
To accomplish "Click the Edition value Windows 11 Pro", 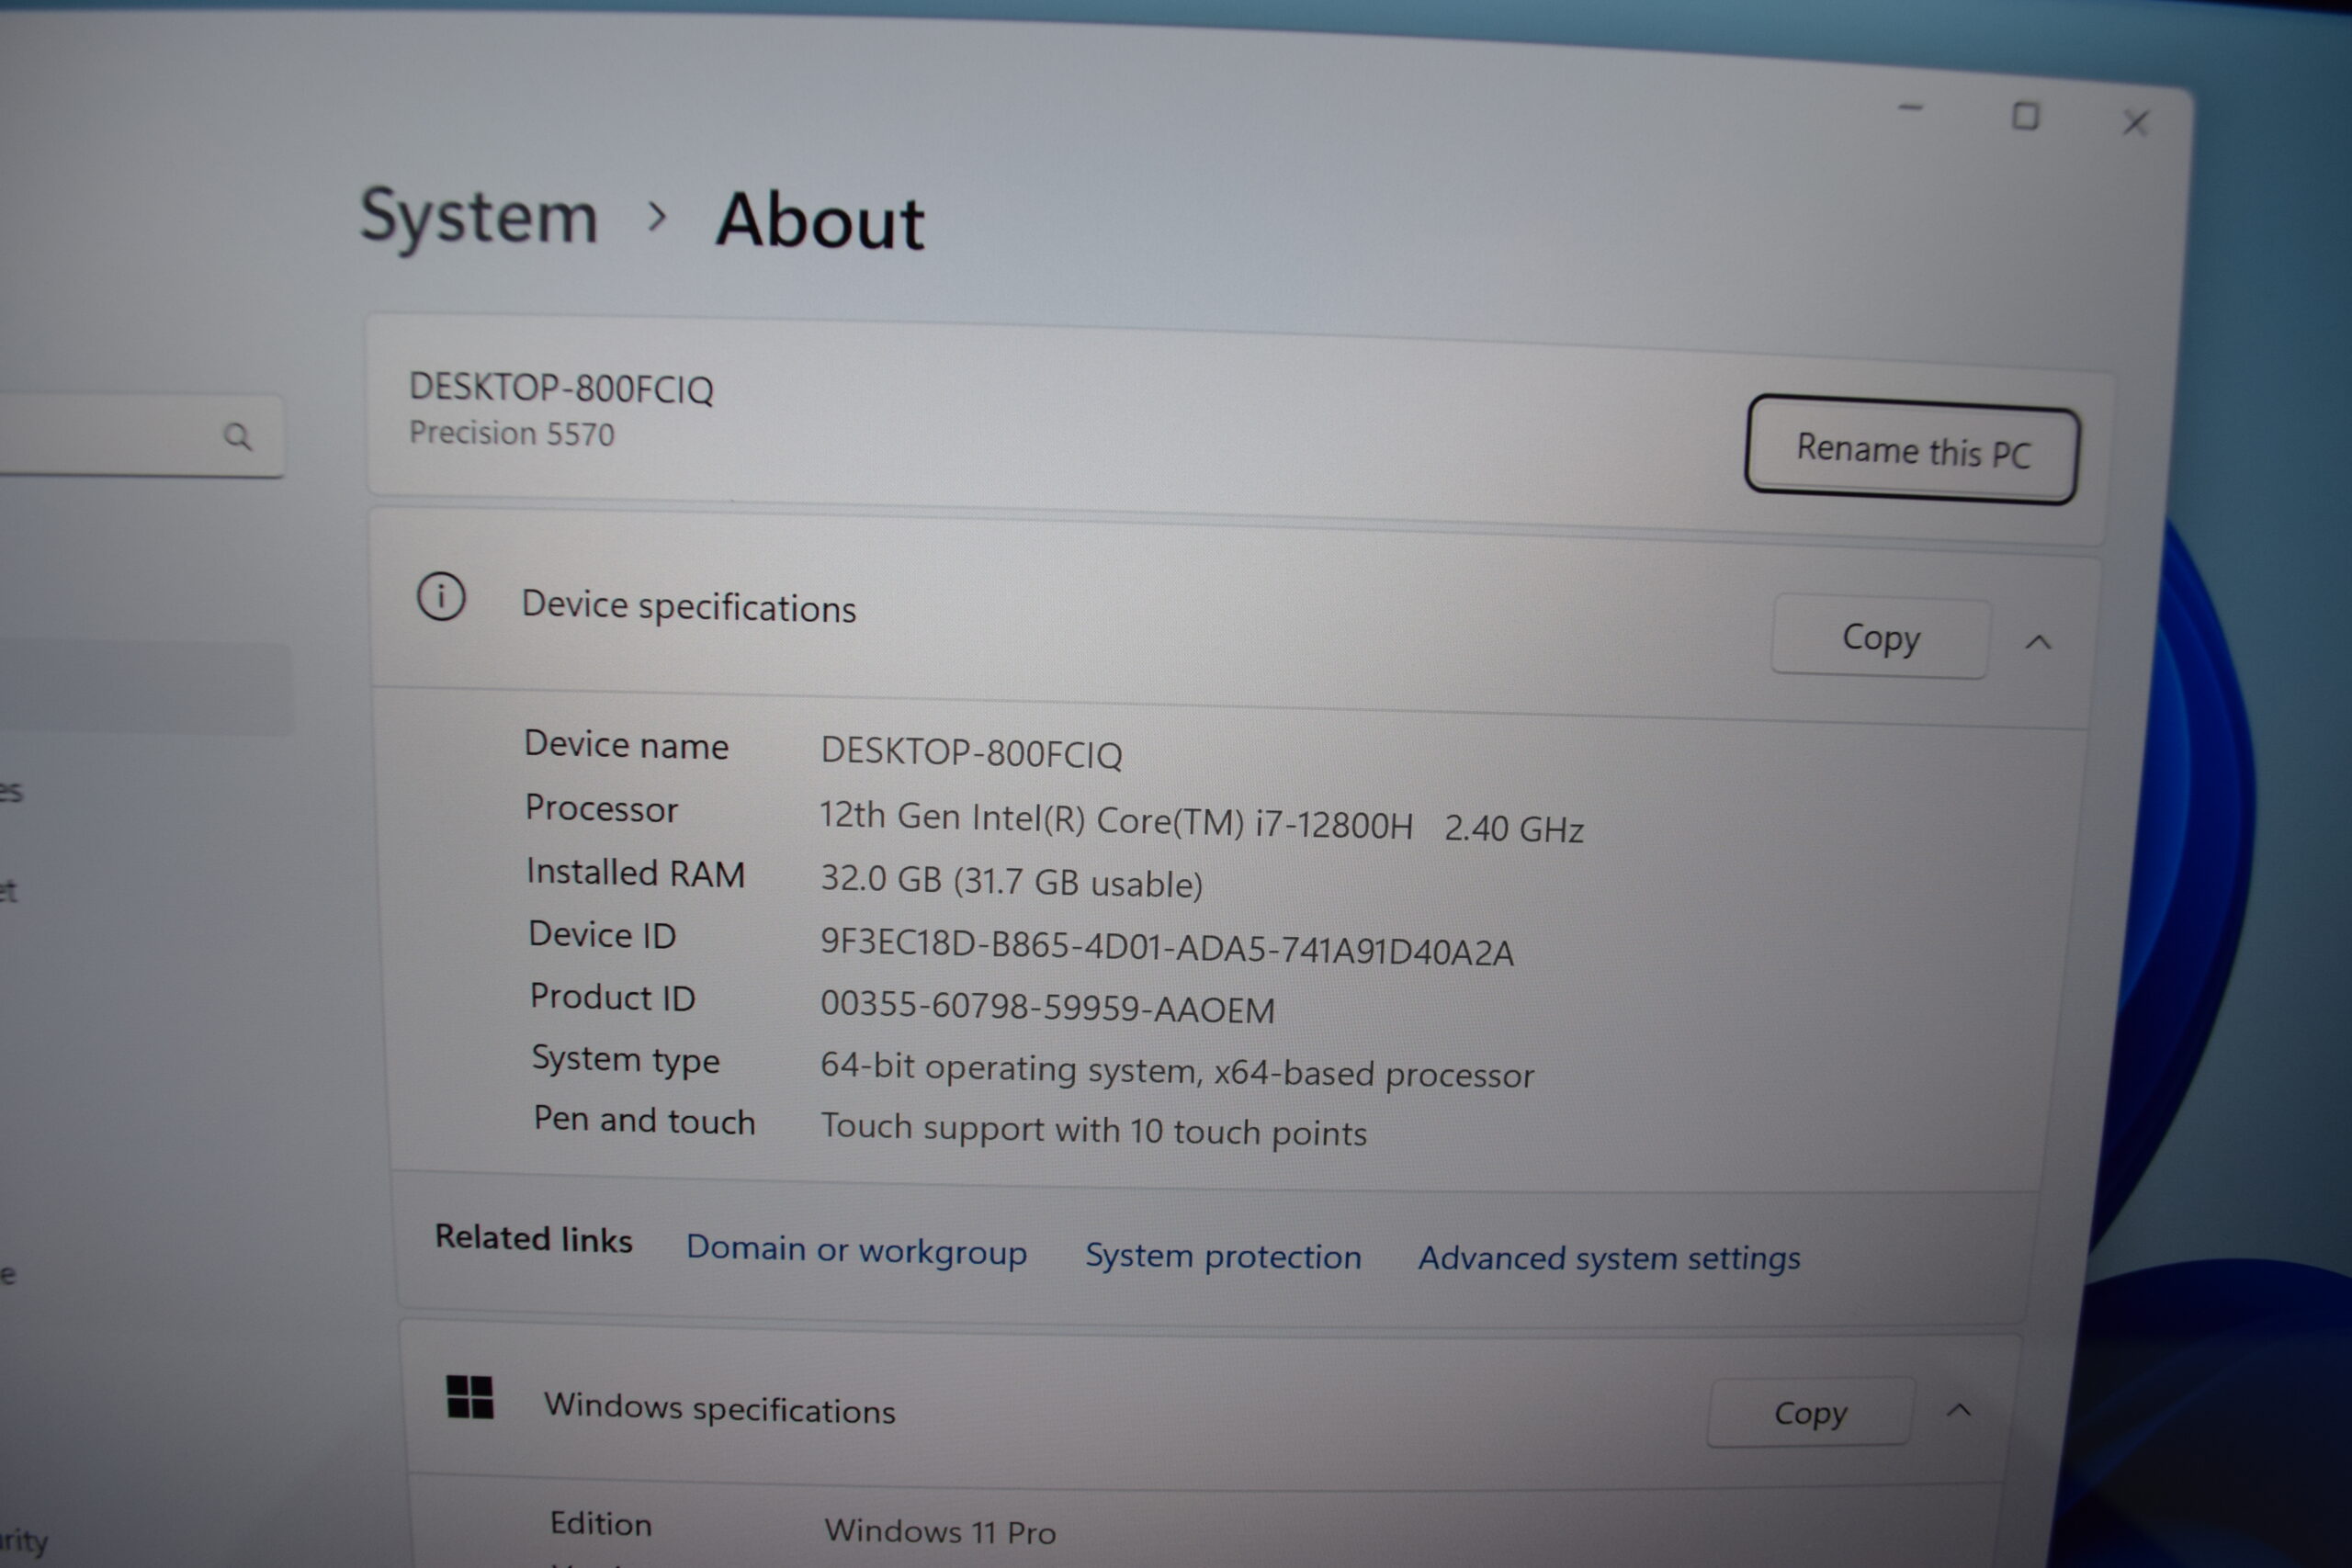I will (x=940, y=1531).
